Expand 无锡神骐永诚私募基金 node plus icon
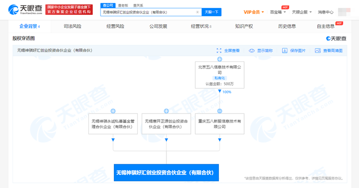The height and width of the screenshot is (188, 359). click(113, 111)
